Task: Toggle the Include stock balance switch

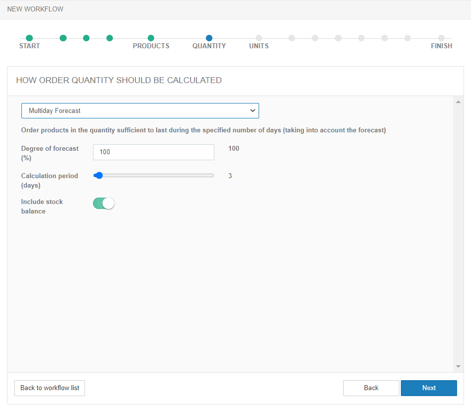Action: click(x=103, y=204)
